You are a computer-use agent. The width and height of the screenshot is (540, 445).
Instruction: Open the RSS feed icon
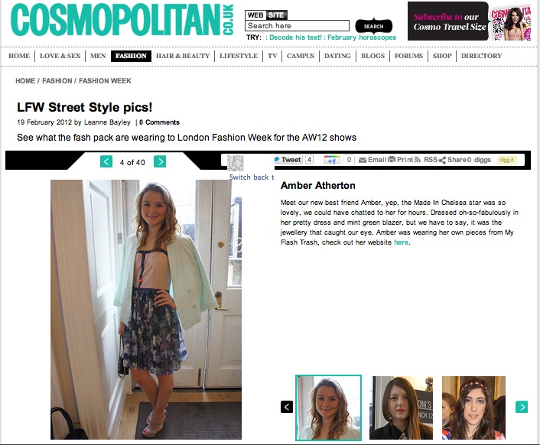coord(418,160)
